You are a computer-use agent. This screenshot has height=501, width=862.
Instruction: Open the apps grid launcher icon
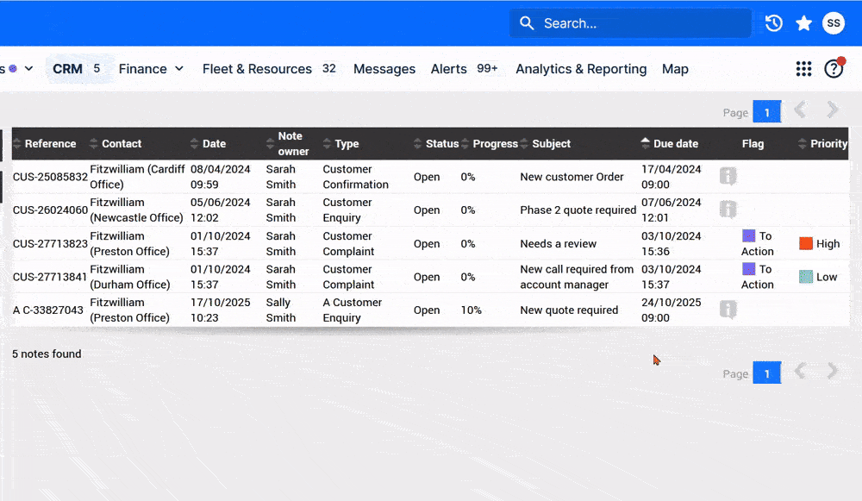pos(803,69)
